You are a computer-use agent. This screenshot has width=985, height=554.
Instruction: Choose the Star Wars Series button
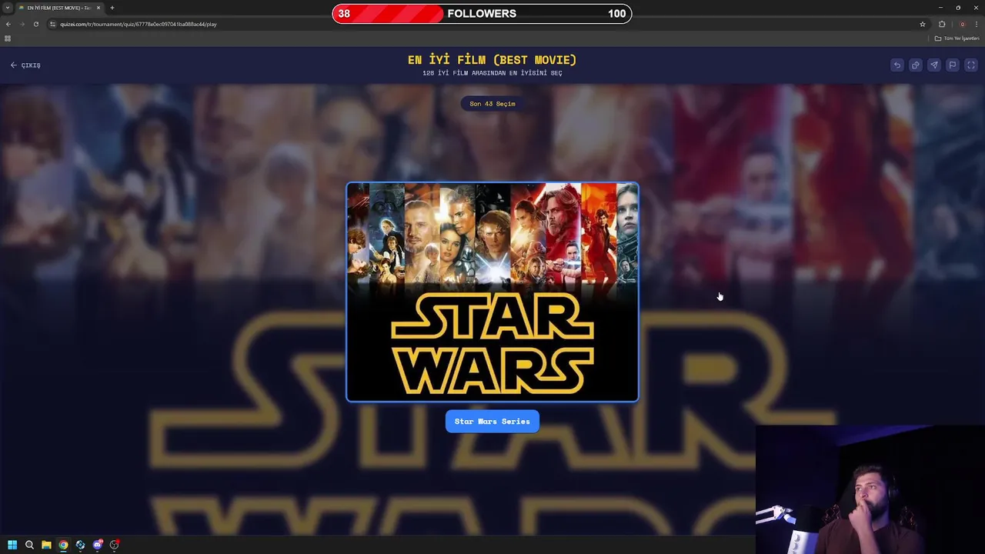pos(492,422)
